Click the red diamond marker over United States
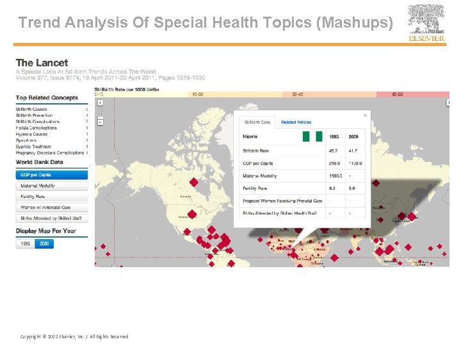Screen dimensions: 461x346 (x=191, y=215)
